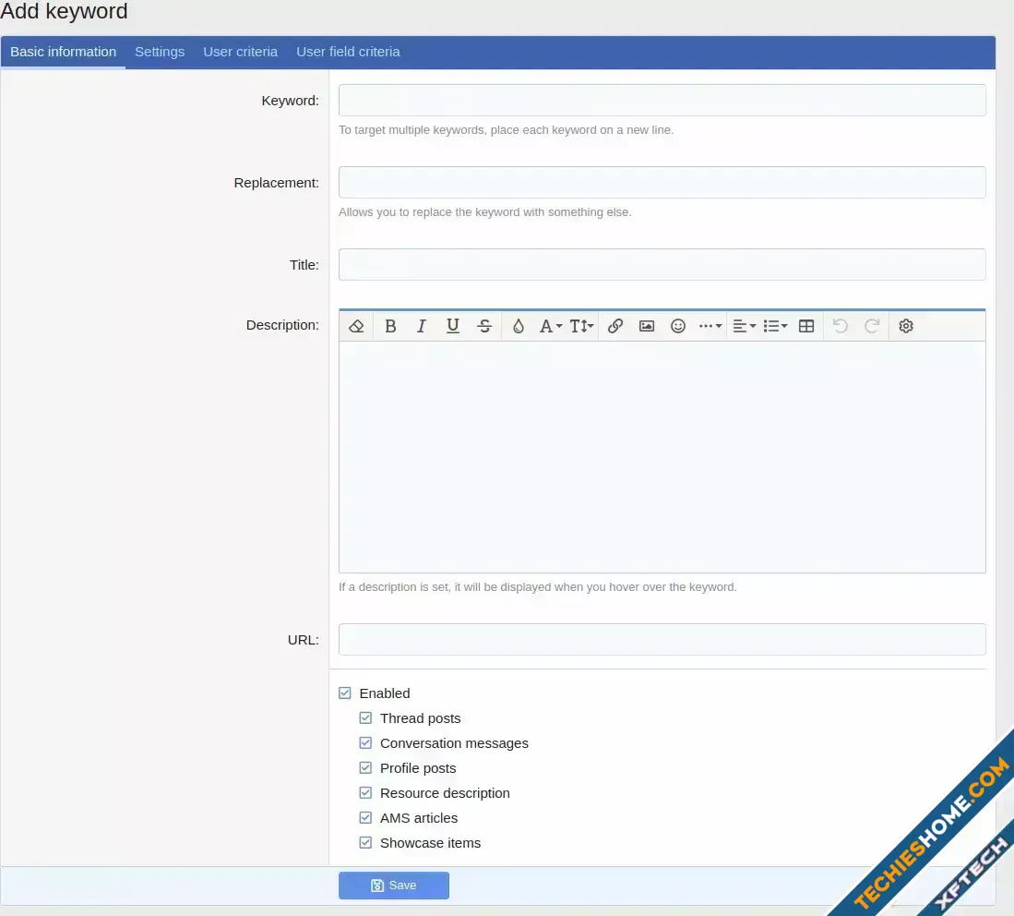Click the Save button
This screenshot has height=916, width=1014.
(394, 886)
